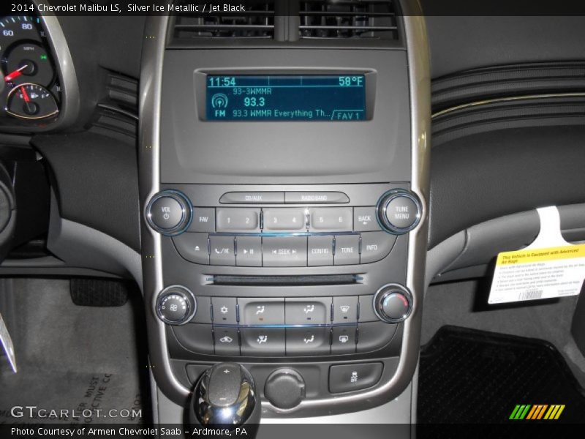Screen dimensions: 585x439
Task: Open the CONFIG settings button
Action: [x=320, y=251]
